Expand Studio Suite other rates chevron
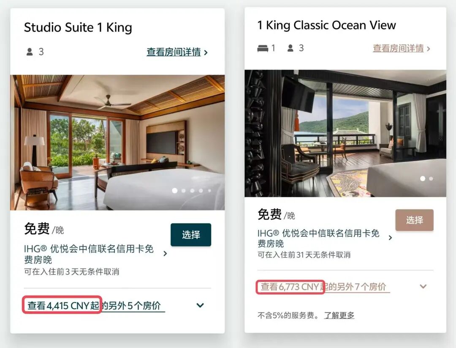The width and height of the screenshot is (456, 348). [x=200, y=305]
